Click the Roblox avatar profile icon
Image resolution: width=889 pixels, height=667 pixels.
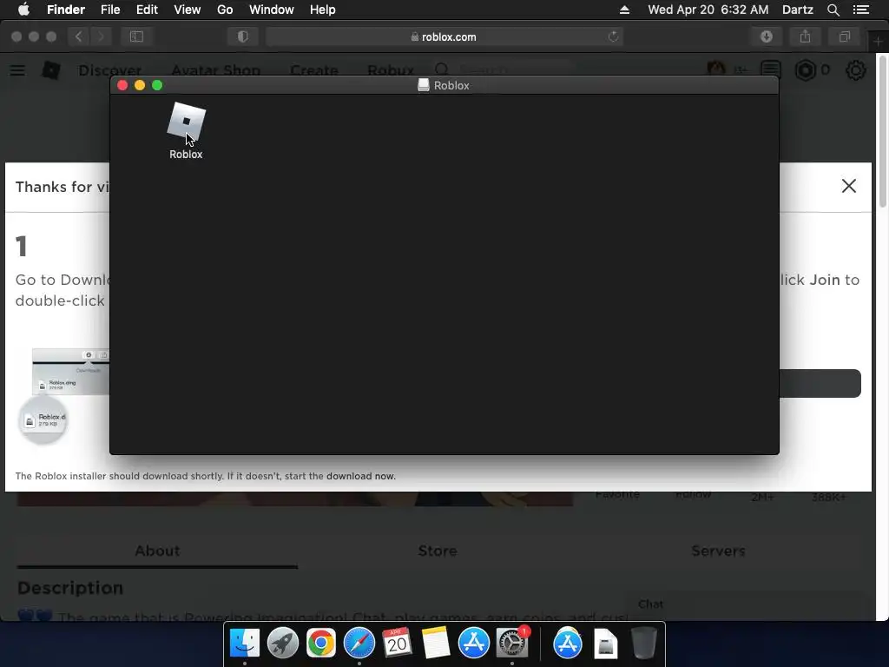[x=716, y=69]
